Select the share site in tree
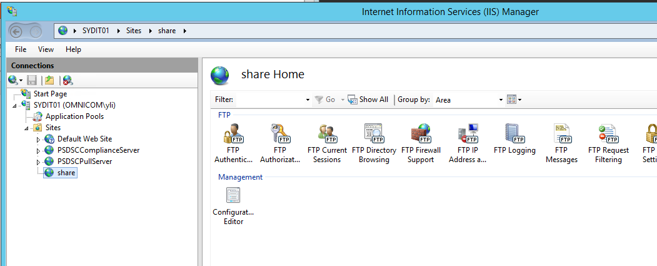Viewport: 657px width, 266px height. [66, 173]
